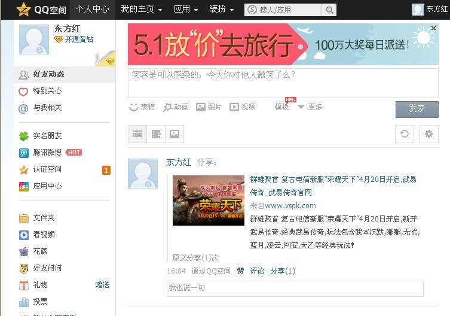450x316 pixels.
Task: Click the 我也说一句 comment box
Action: pos(295,288)
